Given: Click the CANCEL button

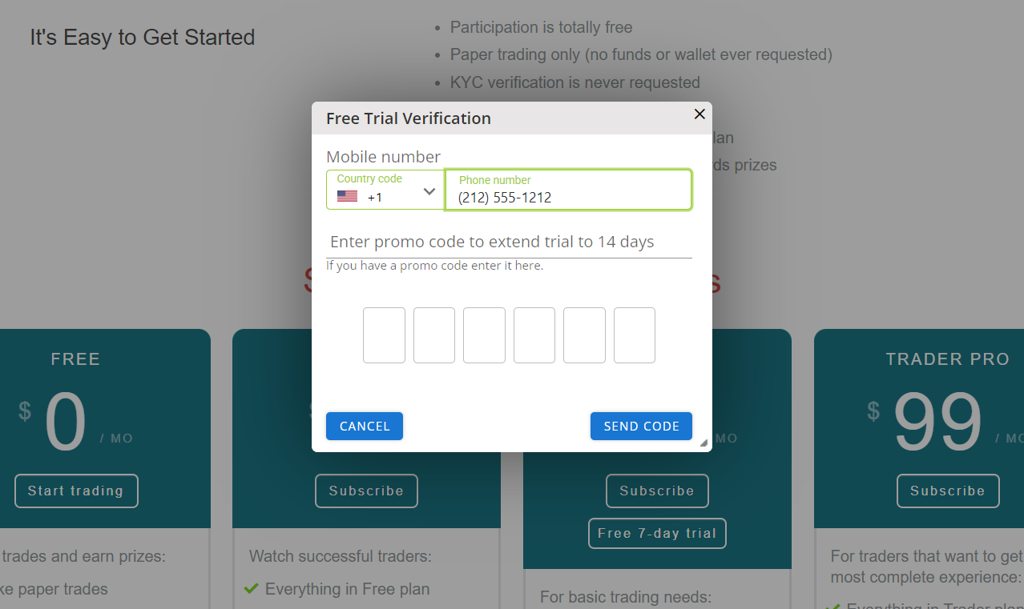Looking at the screenshot, I should pyautogui.click(x=365, y=427).
